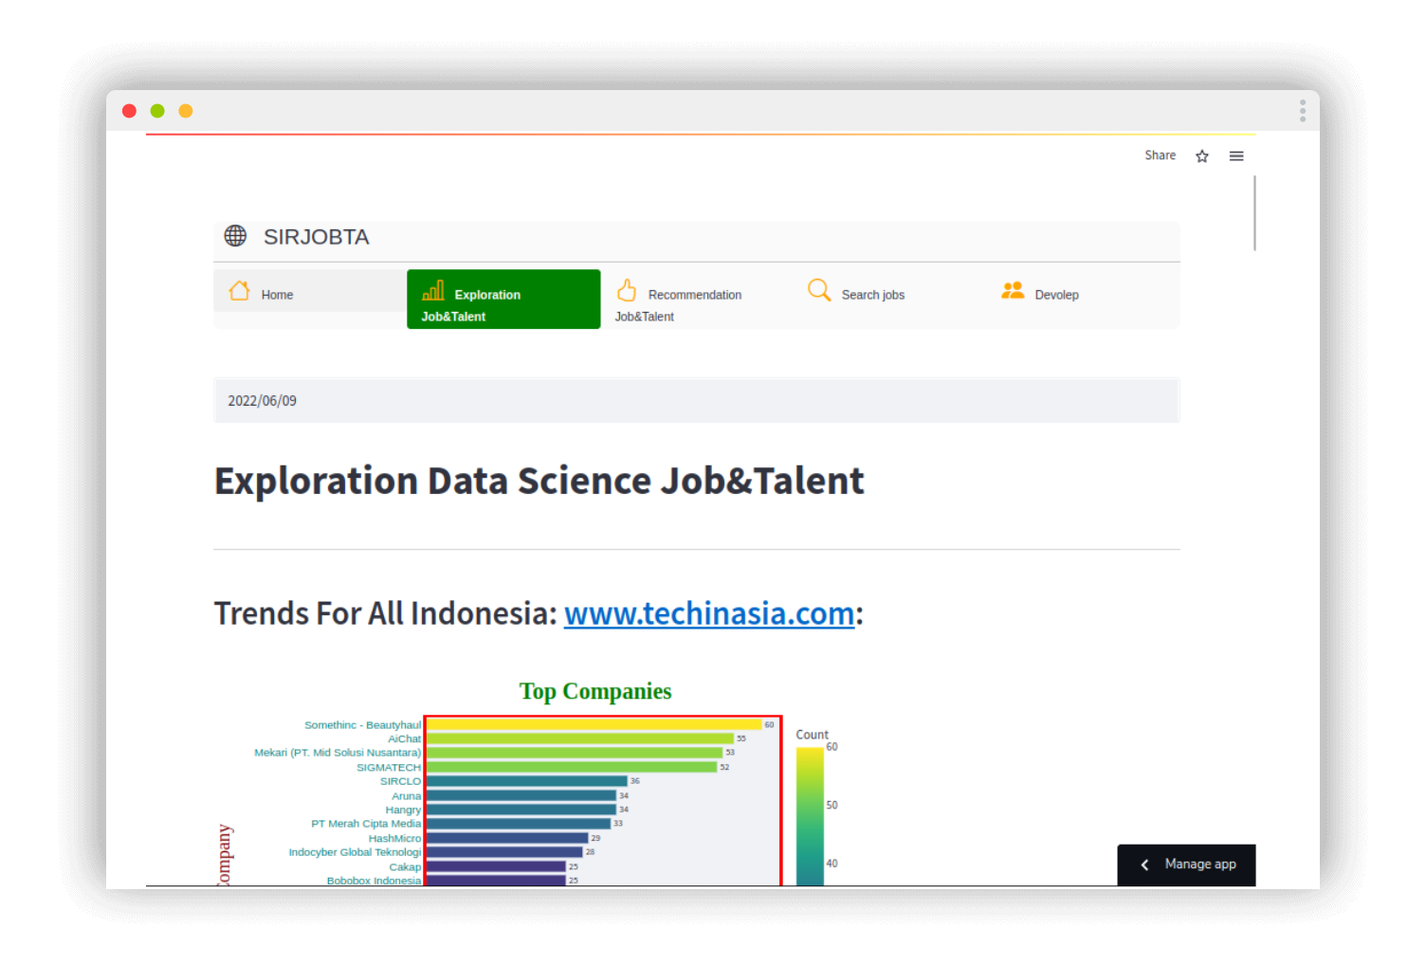Open the www.techinasia.com link

point(709,613)
